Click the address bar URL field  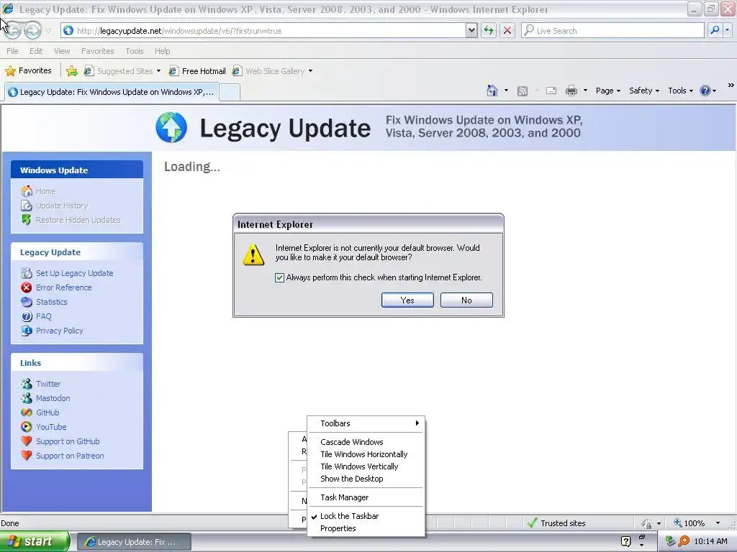pyautogui.click(x=271, y=31)
